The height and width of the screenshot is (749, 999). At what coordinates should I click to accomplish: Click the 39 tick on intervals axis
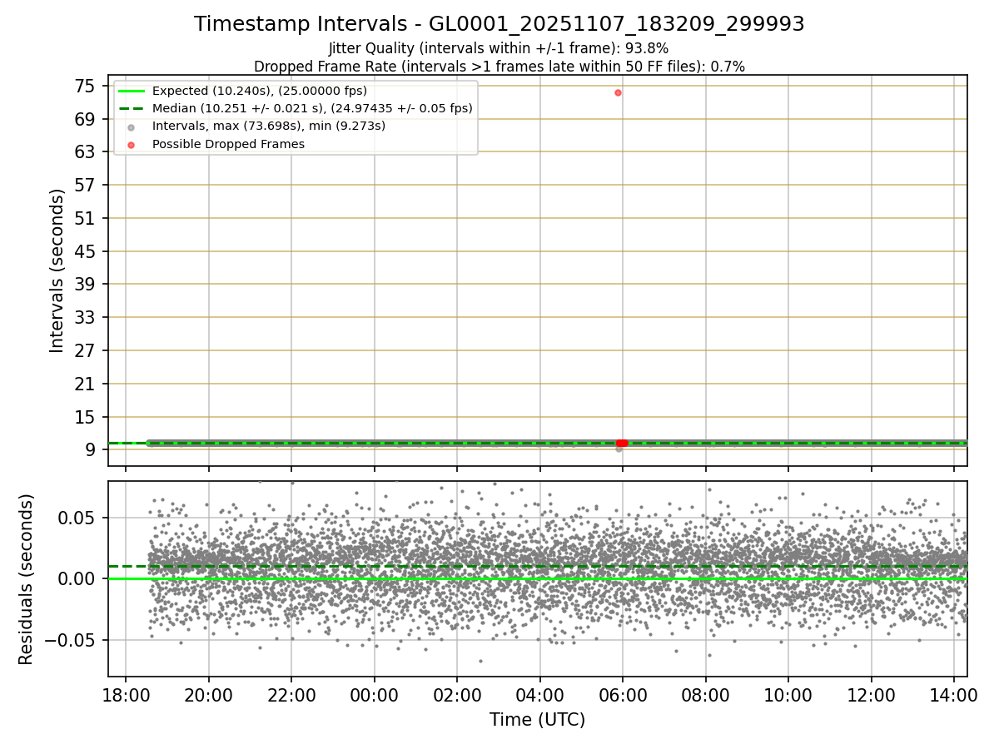pyautogui.click(x=84, y=284)
